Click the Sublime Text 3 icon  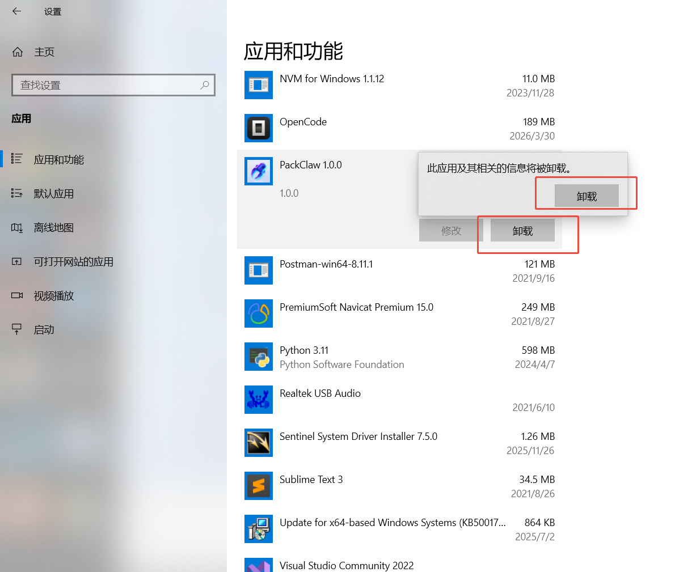point(259,486)
